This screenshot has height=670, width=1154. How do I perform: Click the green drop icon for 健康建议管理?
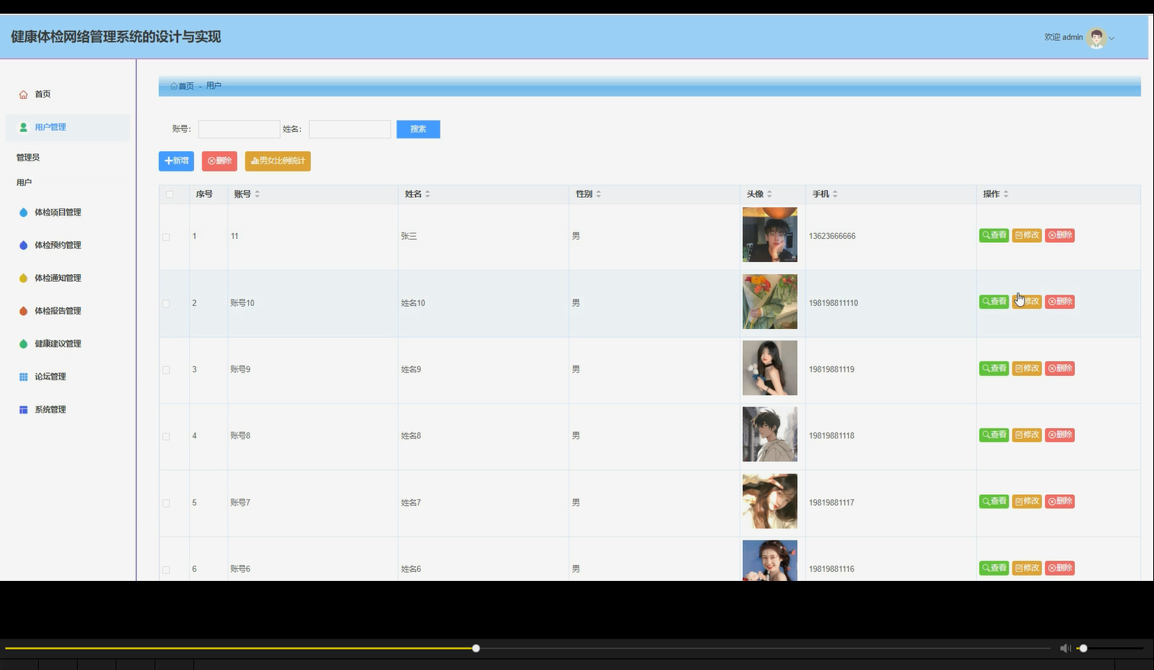click(24, 343)
